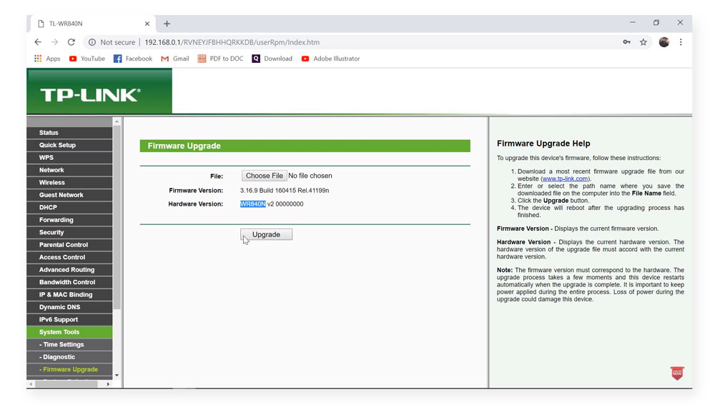Click the red badge icon in help panel
Image resolution: width=715 pixels, height=407 pixels.
pos(677,373)
